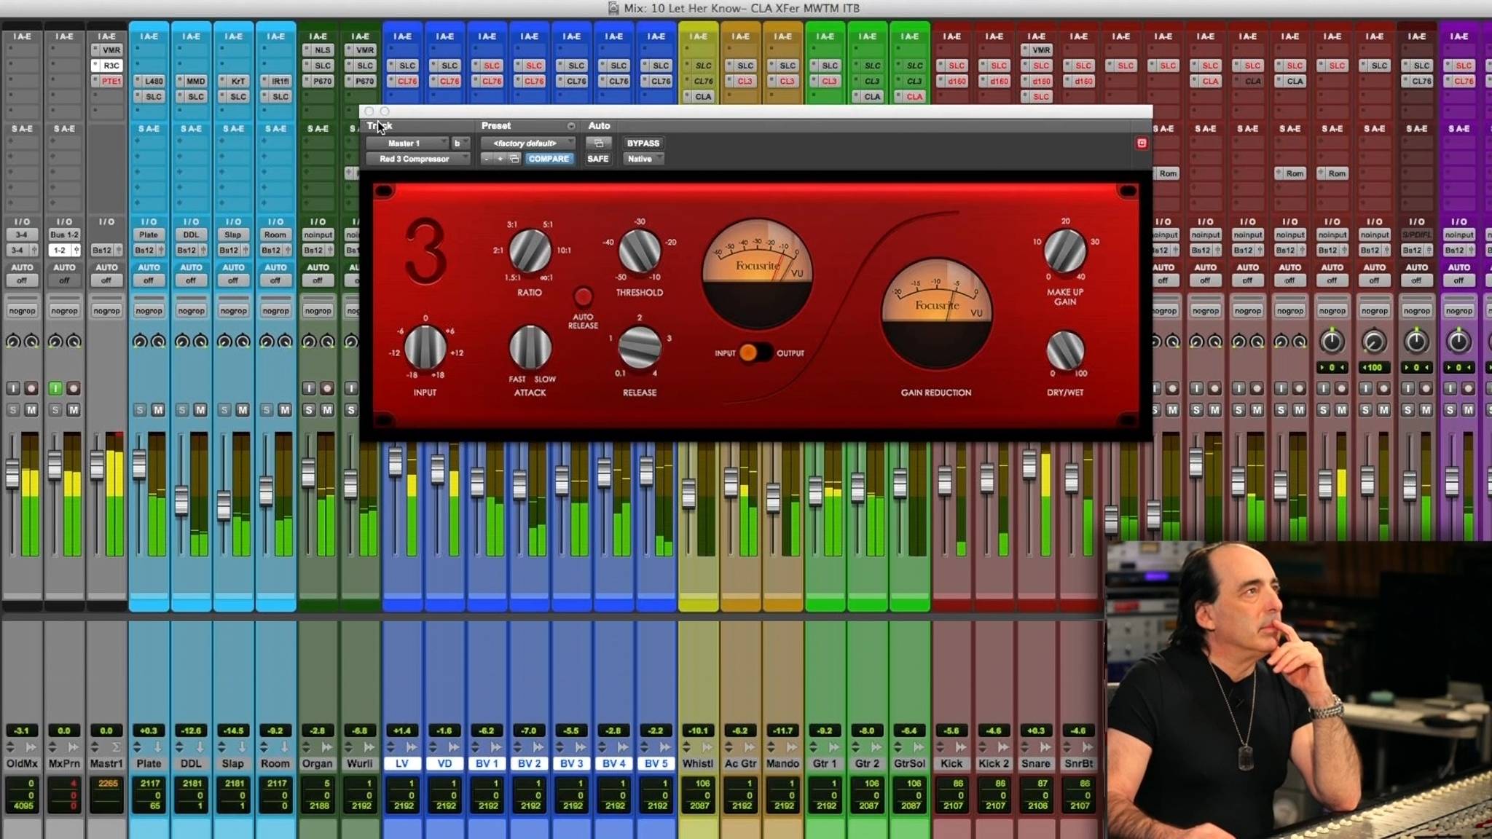1492x839 pixels.
Task: Solo the LV track
Action: (x=394, y=410)
